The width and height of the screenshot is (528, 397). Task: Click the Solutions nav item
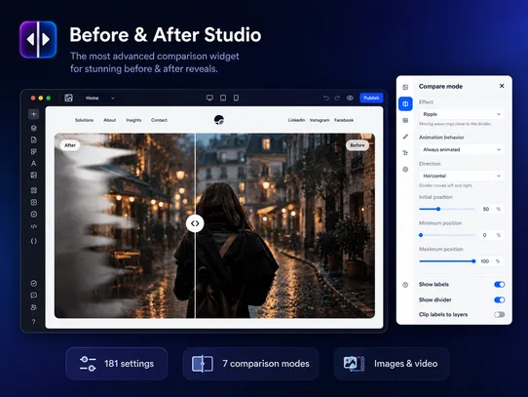84,120
